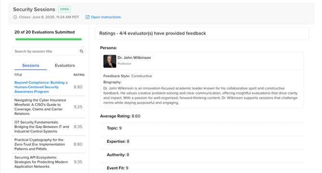Click the Average Rating: 8.60 text
Screen dimensions: 322x173
coord(120,116)
